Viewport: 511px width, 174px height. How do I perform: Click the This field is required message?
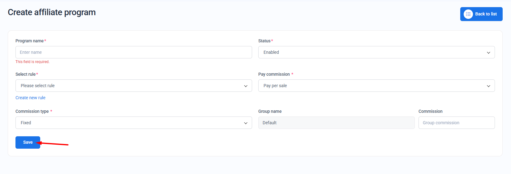tap(32, 62)
